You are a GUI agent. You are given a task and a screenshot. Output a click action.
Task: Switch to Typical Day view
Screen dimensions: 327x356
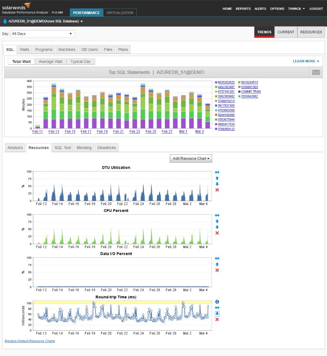click(x=80, y=62)
